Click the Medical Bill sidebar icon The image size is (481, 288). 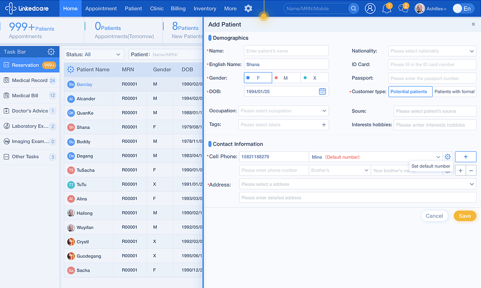point(6,95)
